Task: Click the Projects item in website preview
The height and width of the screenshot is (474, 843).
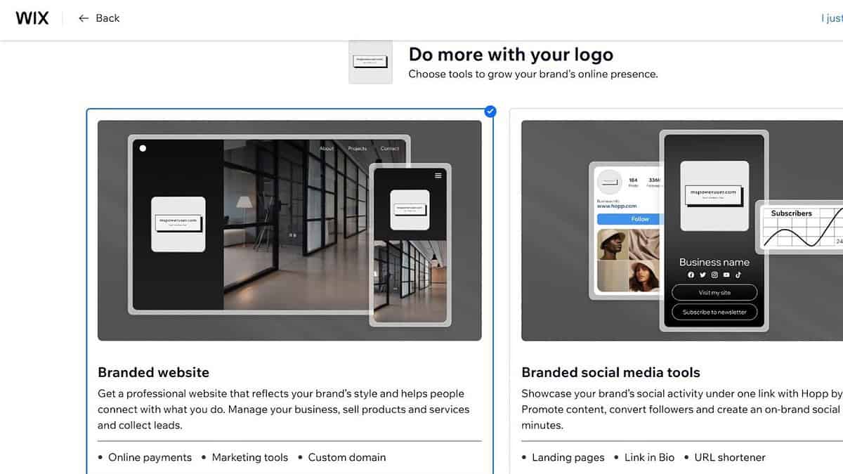Action: click(x=357, y=149)
